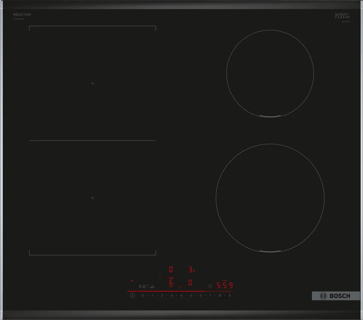Select the favorites star icon
Image resolution: width=363 pixels, height=320 pixels.
(x=181, y=287)
